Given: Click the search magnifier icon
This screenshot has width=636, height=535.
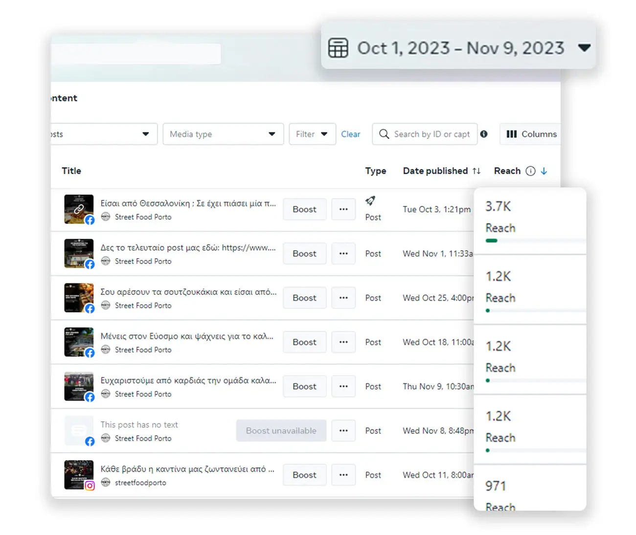Looking at the screenshot, I should click(x=384, y=134).
